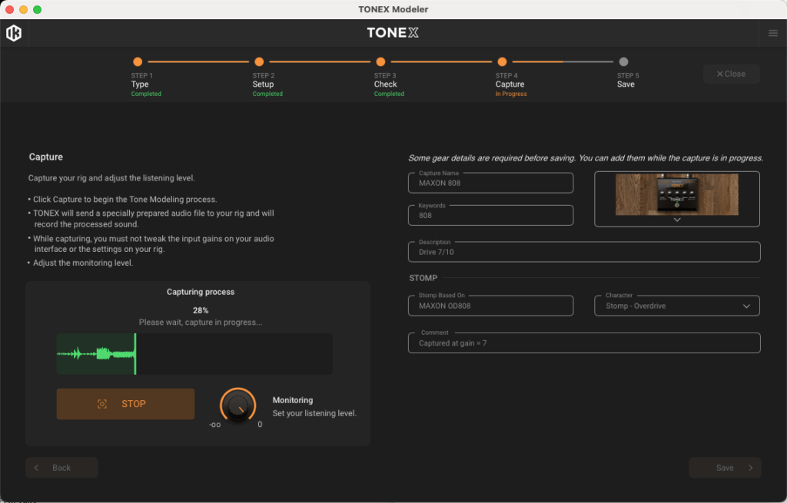The height and width of the screenshot is (503, 787).
Task: Click the Save button
Action: coord(725,468)
